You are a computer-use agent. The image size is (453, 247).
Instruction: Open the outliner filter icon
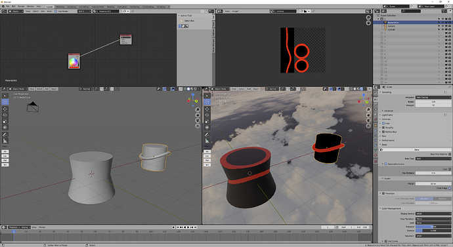pyautogui.click(x=445, y=11)
